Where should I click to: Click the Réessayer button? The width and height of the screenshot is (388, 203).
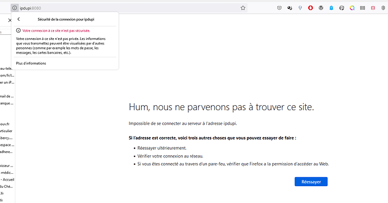pos(311,182)
